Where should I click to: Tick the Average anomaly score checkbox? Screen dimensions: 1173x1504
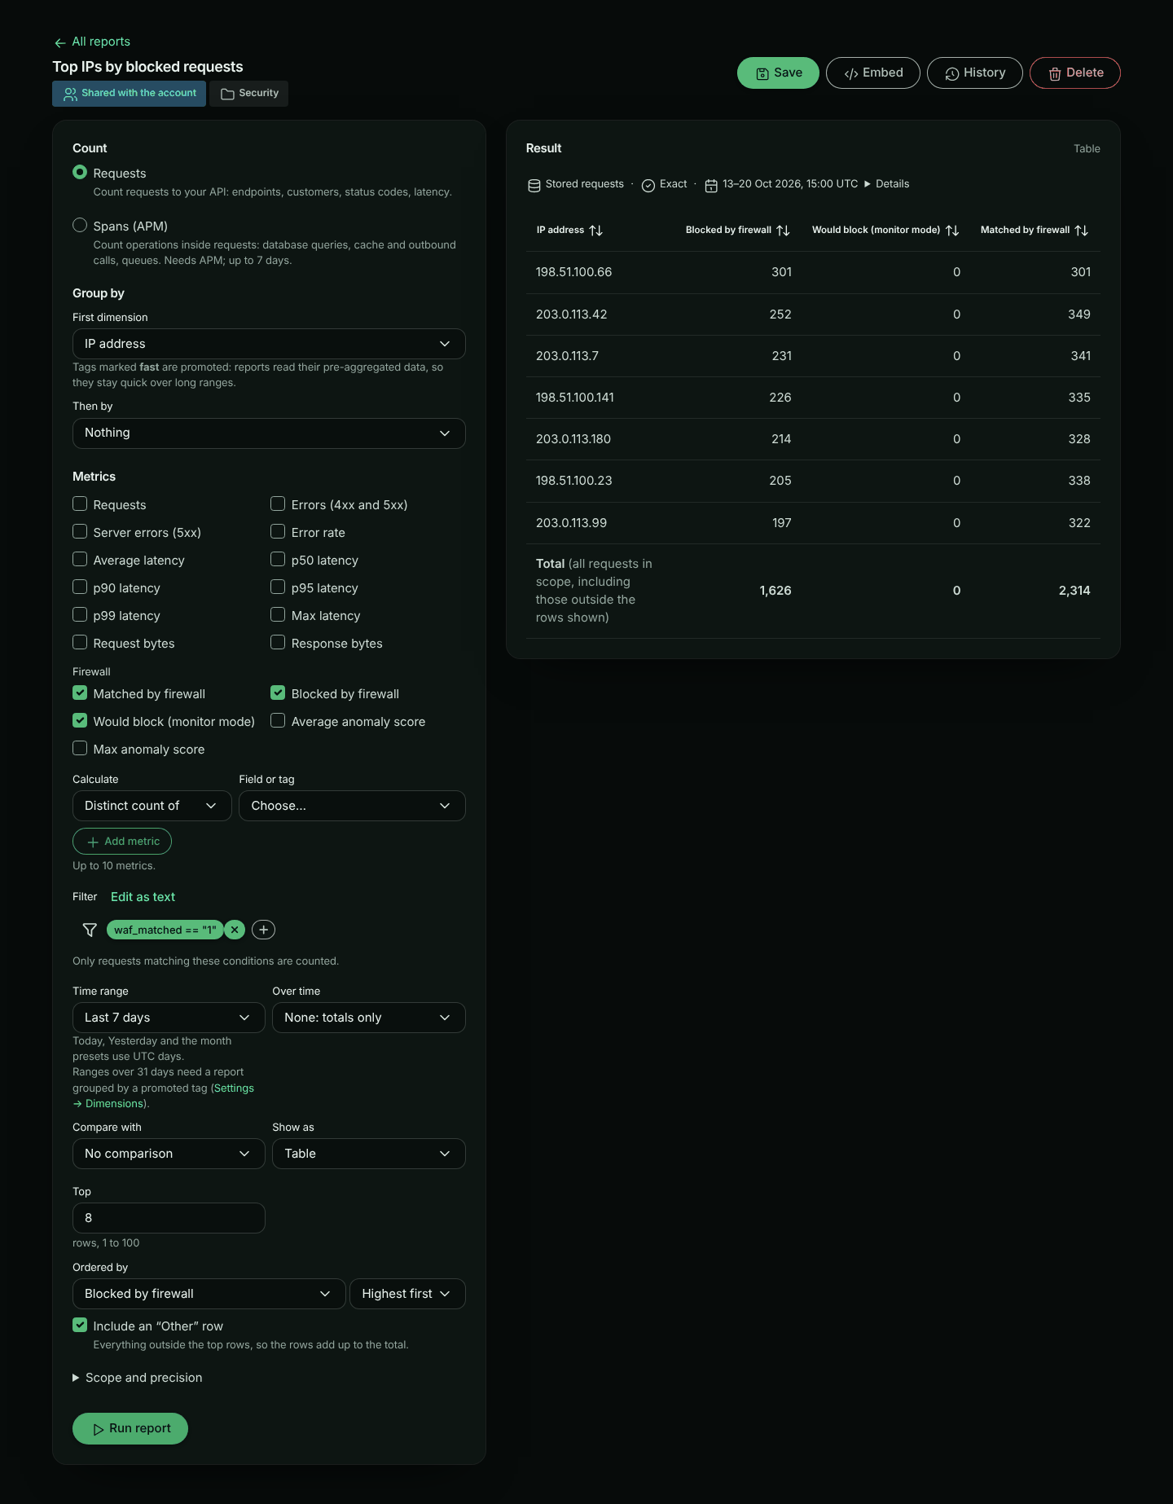(x=278, y=720)
